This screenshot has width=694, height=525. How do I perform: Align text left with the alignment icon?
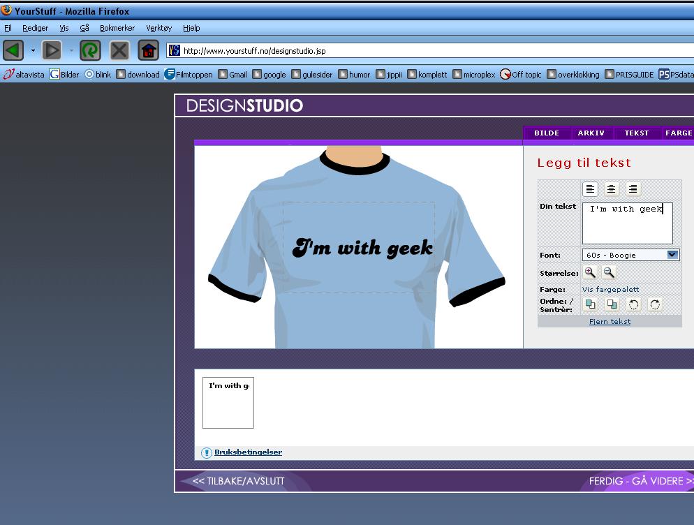(590, 189)
